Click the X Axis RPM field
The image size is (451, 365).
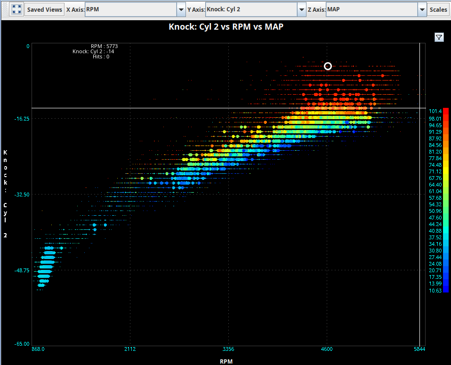130,9
